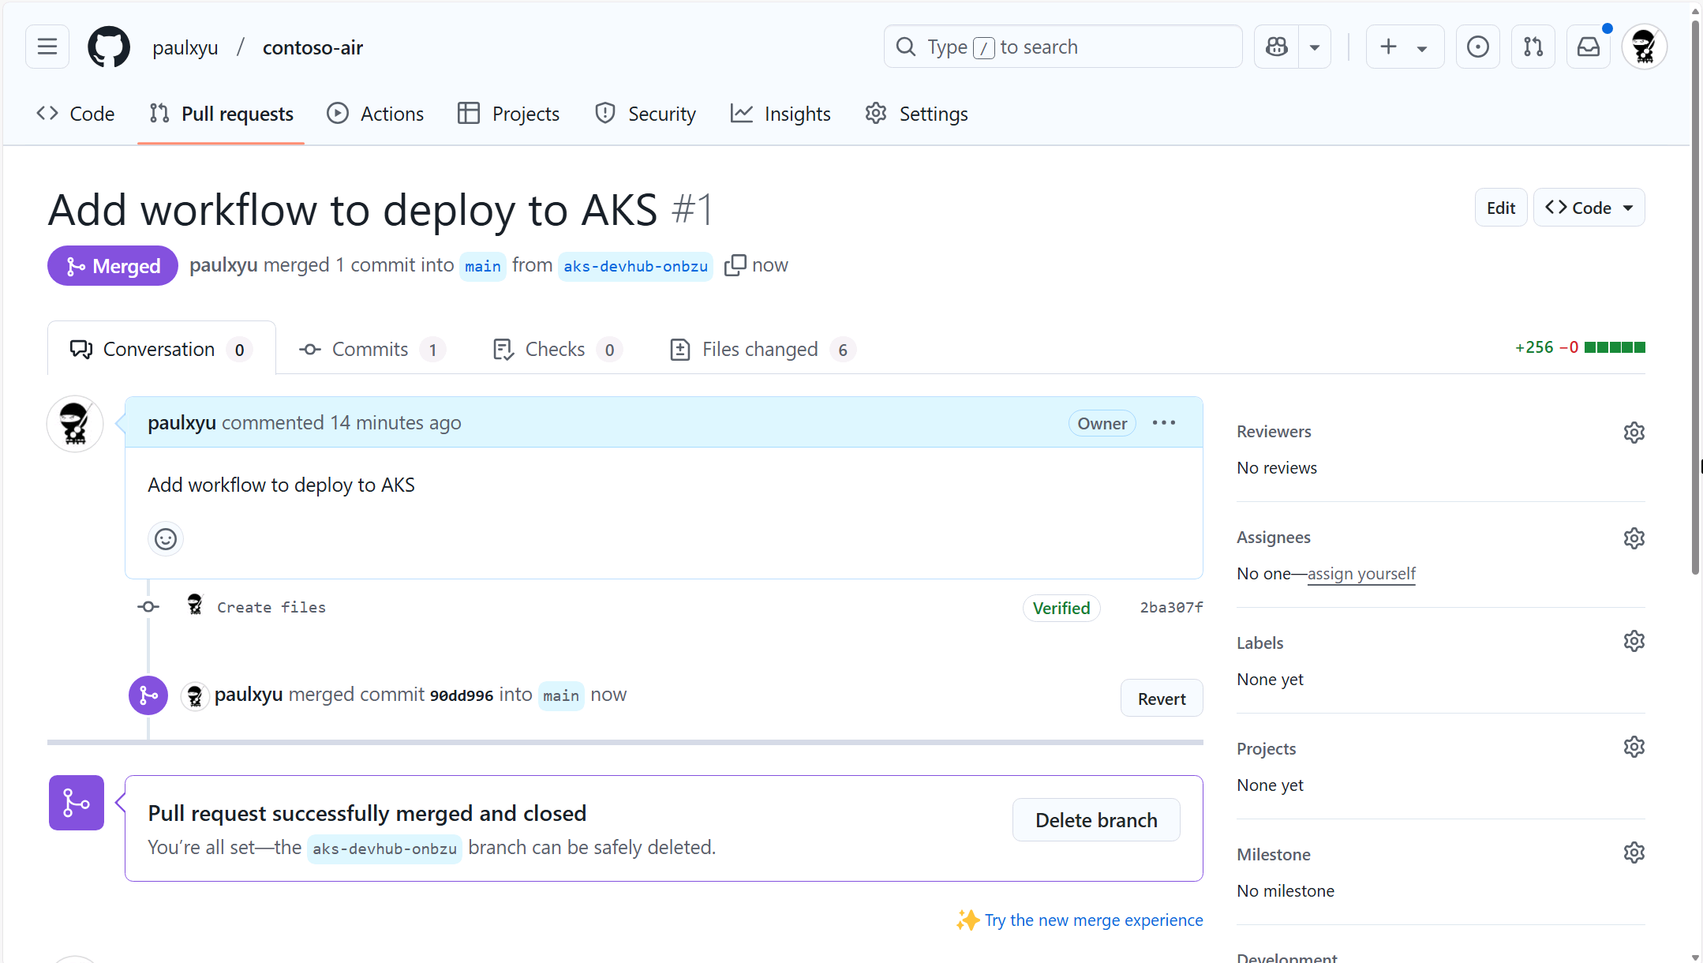Click assign yourself link for Assignees
This screenshot has height=963, width=1703.
1359,572
